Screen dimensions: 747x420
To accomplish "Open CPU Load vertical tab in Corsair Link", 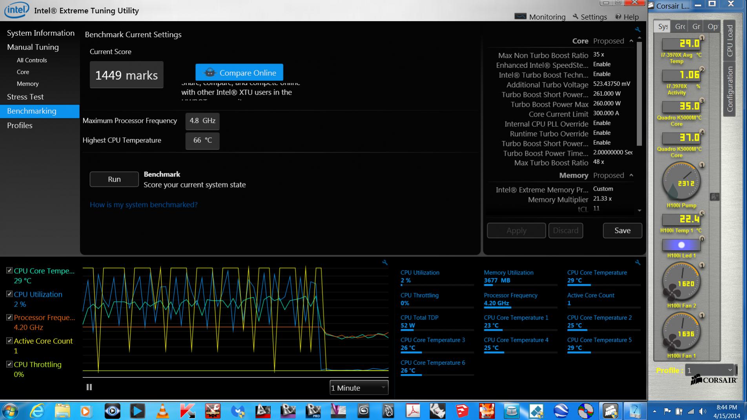I will coord(729,40).
